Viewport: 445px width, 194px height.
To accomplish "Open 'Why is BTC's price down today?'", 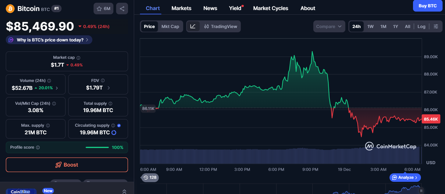I will [49, 40].
